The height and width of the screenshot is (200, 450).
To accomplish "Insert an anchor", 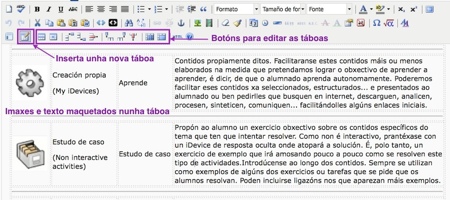I will (x=181, y=23).
